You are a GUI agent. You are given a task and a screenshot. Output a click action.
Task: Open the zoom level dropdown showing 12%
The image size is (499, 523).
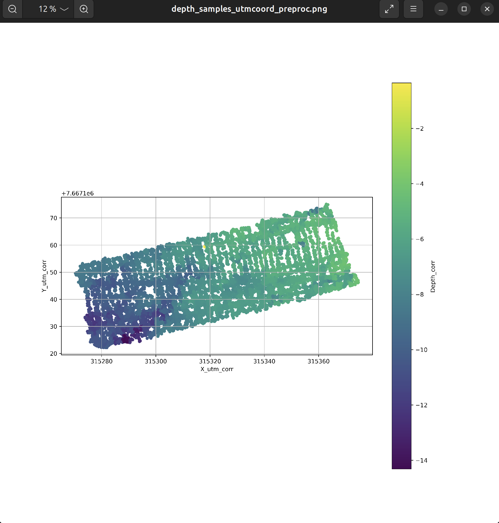coord(48,9)
